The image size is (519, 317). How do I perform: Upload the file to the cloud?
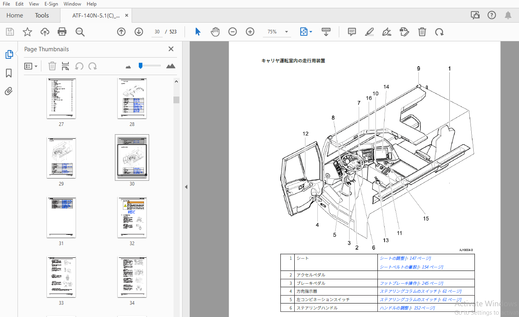pos(45,32)
